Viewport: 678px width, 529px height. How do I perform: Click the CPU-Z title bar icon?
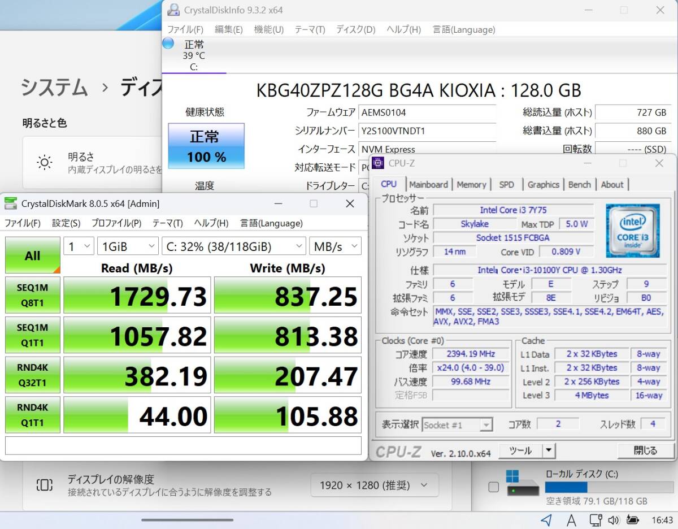click(x=378, y=163)
